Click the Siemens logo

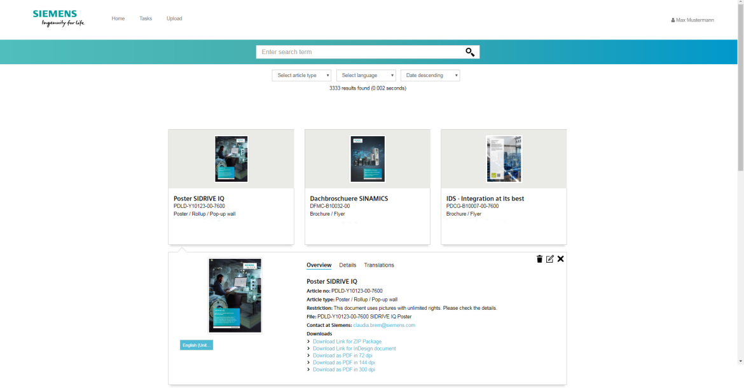[59, 18]
